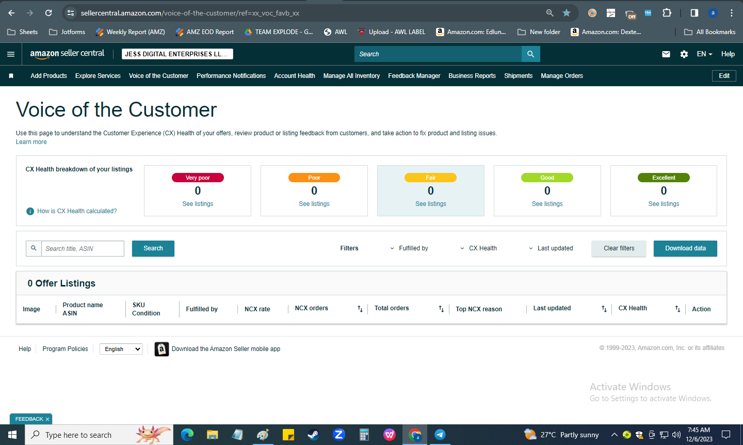Screen dimensions: 743x445
Task: Click Clear filters button
Action: click(619, 248)
